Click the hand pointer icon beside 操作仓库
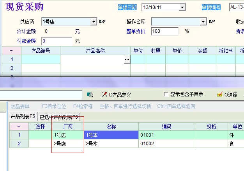 (x=212, y=22)
